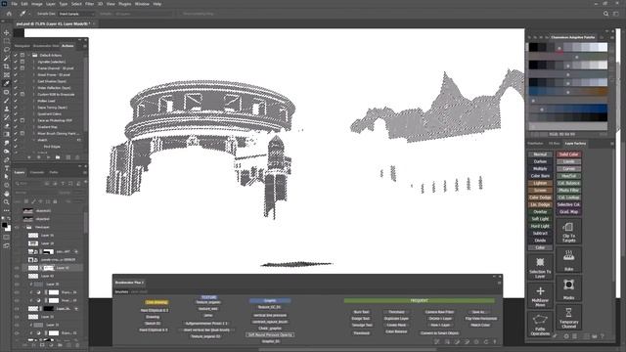Switch to the FX Box tab
The image size is (626, 352).
pos(554,144)
